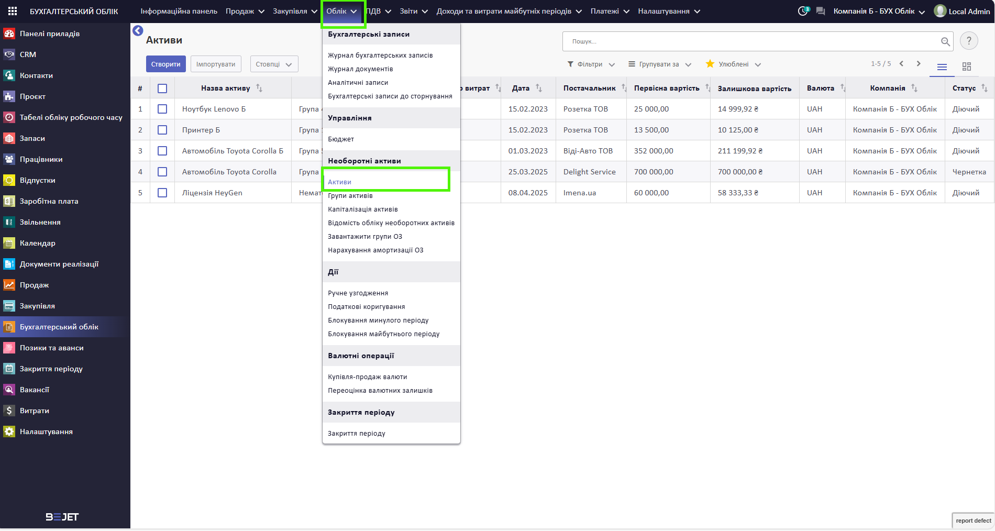Image resolution: width=995 pixels, height=531 pixels.
Task: Check the Ноутбук Lenovo Б row checkbox
Action: click(162, 109)
